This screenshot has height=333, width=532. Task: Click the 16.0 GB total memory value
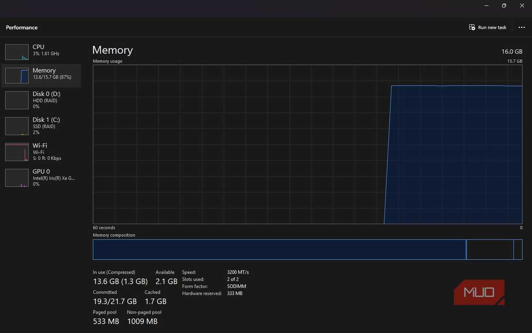[512, 51]
